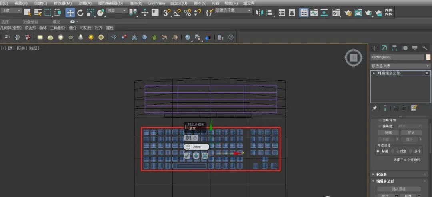Switch to the Modify command panel tab
Image resolution: width=432 pixels, height=197 pixels.
[384, 48]
